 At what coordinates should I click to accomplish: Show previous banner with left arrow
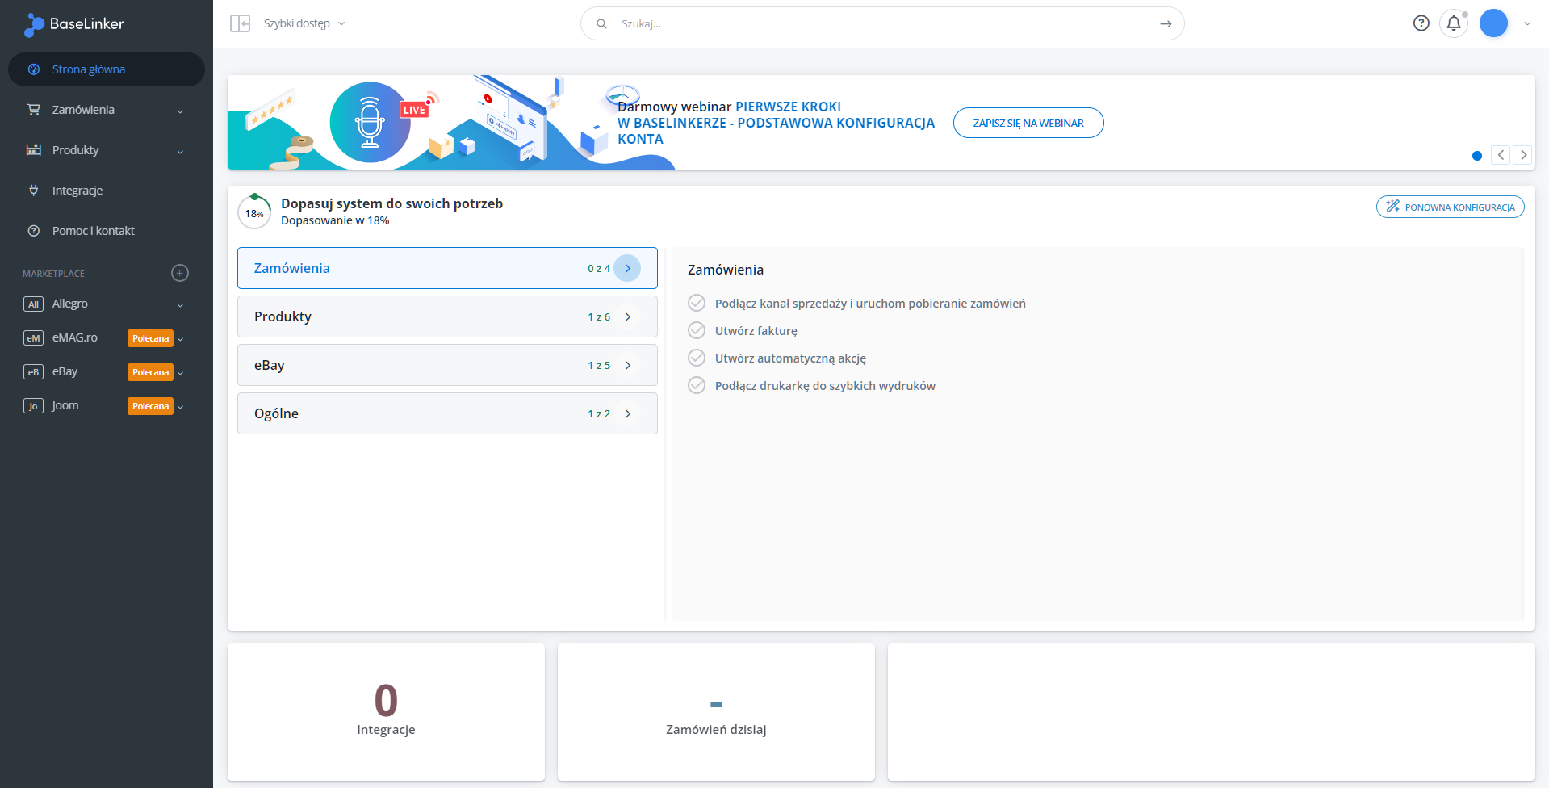click(1501, 155)
